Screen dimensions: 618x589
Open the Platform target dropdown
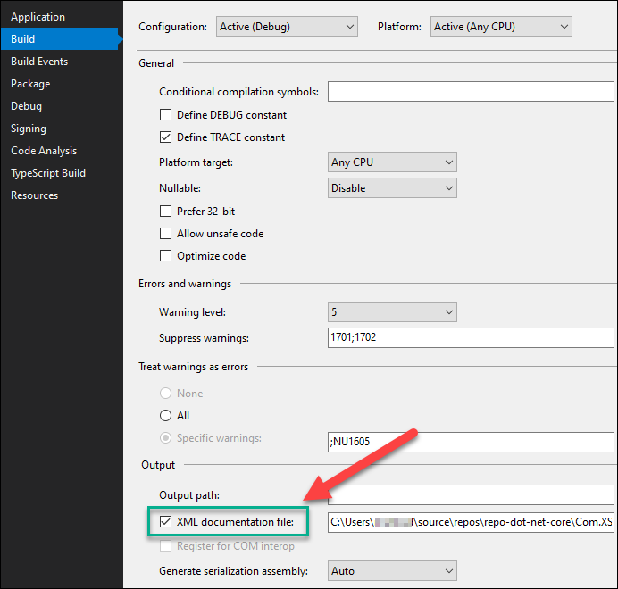pyautogui.click(x=393, y=162)
